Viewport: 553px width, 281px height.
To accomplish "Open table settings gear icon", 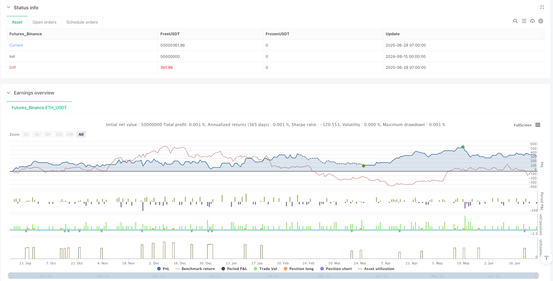I will (541, 21).
